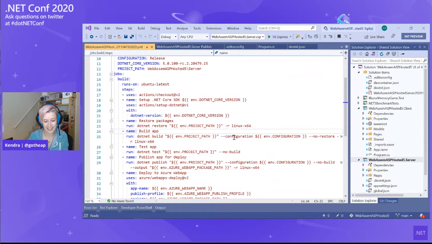The height and width of the screenshot is (244, 432).
Task: Click the Solution Explorer switch views icon
Action: click(373, 54)
